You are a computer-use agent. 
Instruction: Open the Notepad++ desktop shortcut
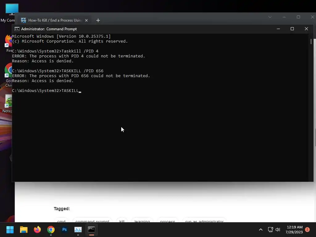pos(8,104)
